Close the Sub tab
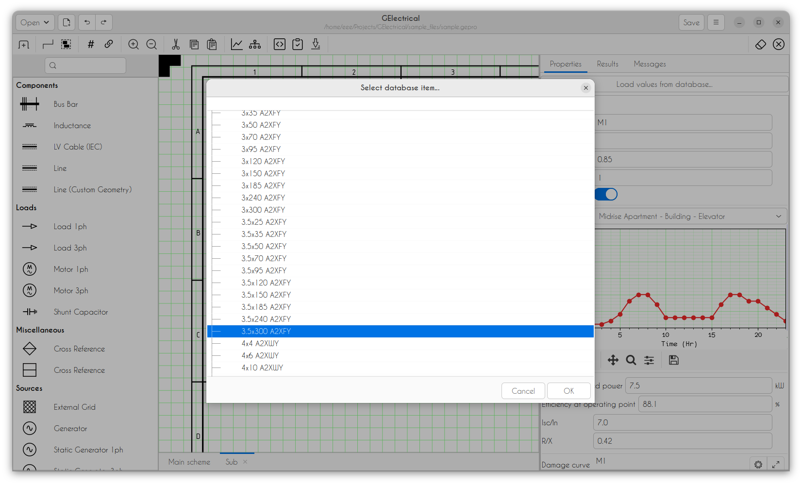Viewport: 802px width, 485px height. pos(245,462)
